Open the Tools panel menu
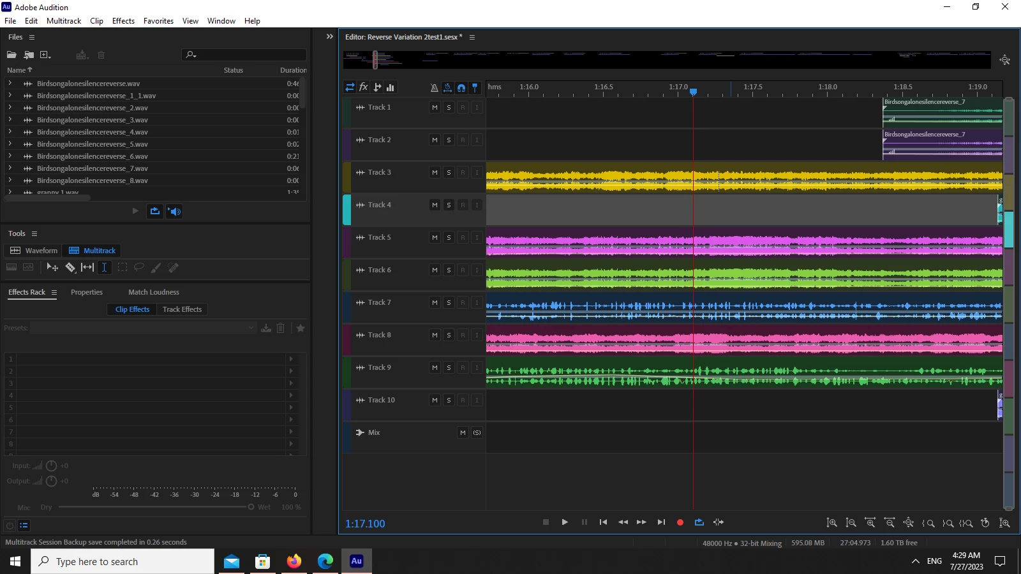 (34, 234)
